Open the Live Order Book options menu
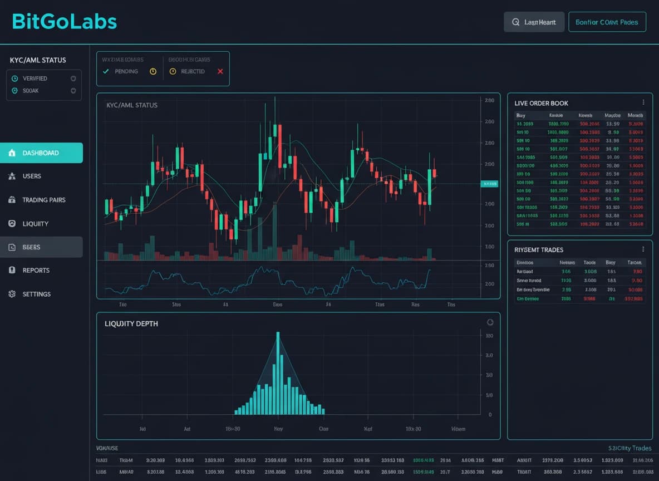Image resolution: width=659 pixels, height=481 pixels. pos(643,102)
